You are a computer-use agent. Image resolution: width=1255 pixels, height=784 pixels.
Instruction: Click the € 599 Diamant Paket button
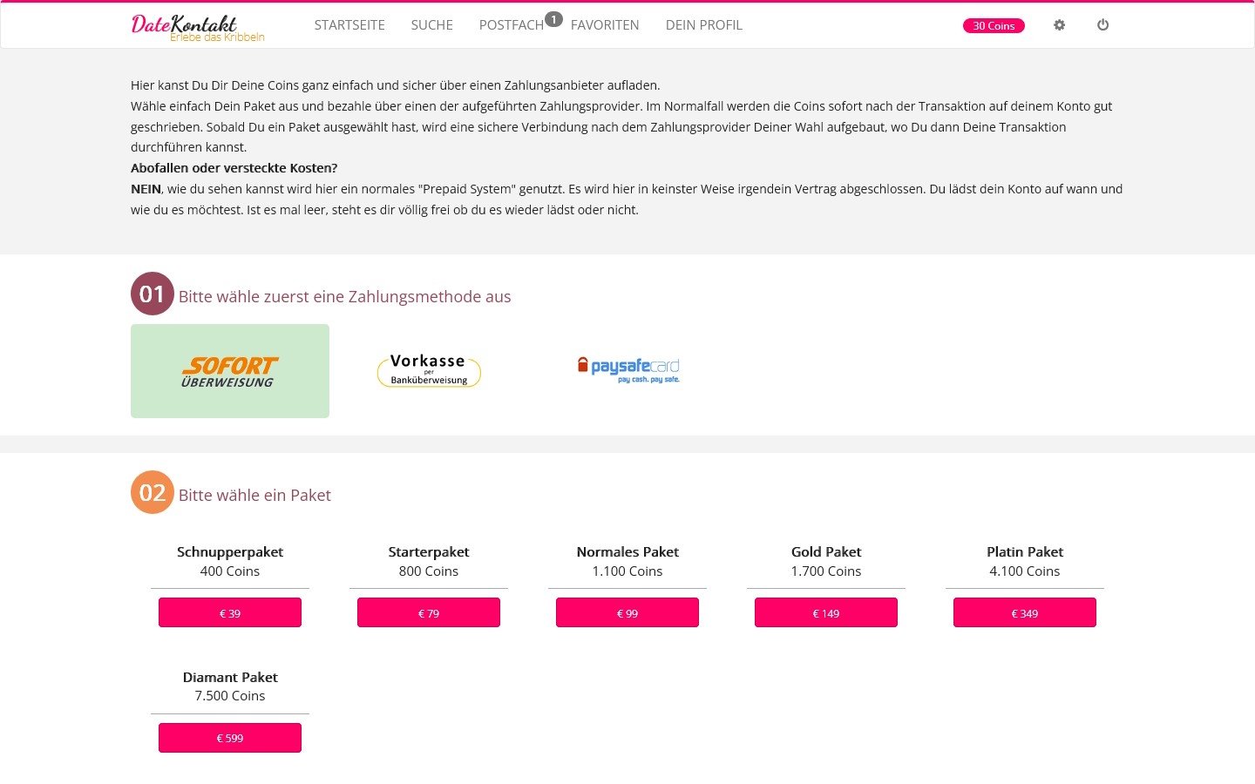point(230,738)
